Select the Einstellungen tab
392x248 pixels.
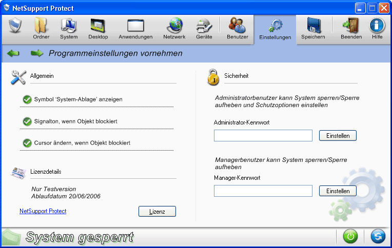tap(275, 30)
